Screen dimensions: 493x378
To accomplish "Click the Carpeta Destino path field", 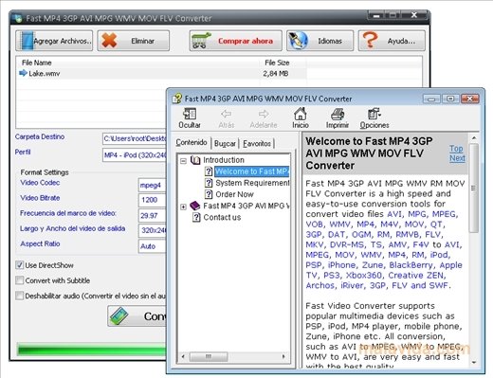I will [x=135, y=138].
